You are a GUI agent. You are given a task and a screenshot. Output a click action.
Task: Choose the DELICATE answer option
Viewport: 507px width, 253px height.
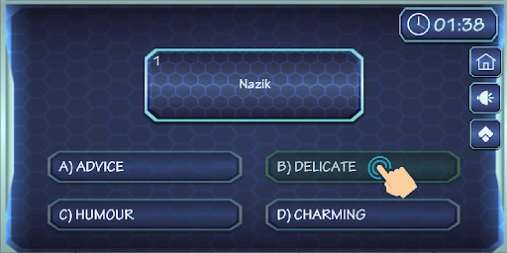coord(317,167)
